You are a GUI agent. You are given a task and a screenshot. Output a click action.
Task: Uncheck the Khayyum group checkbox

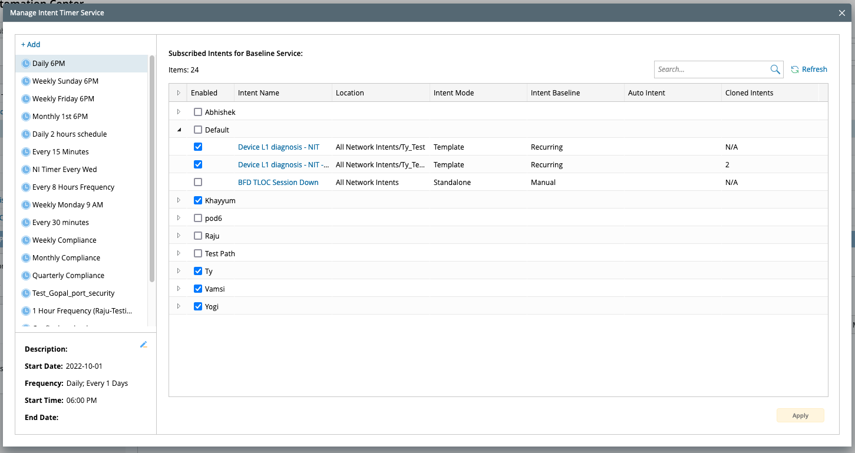click(198, 200)
